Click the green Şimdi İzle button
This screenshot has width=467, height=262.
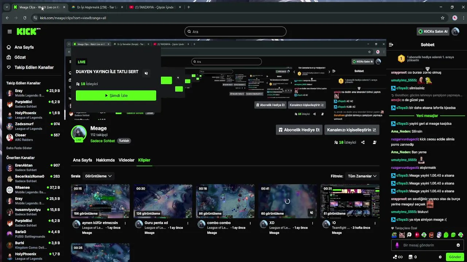(116, 95)
